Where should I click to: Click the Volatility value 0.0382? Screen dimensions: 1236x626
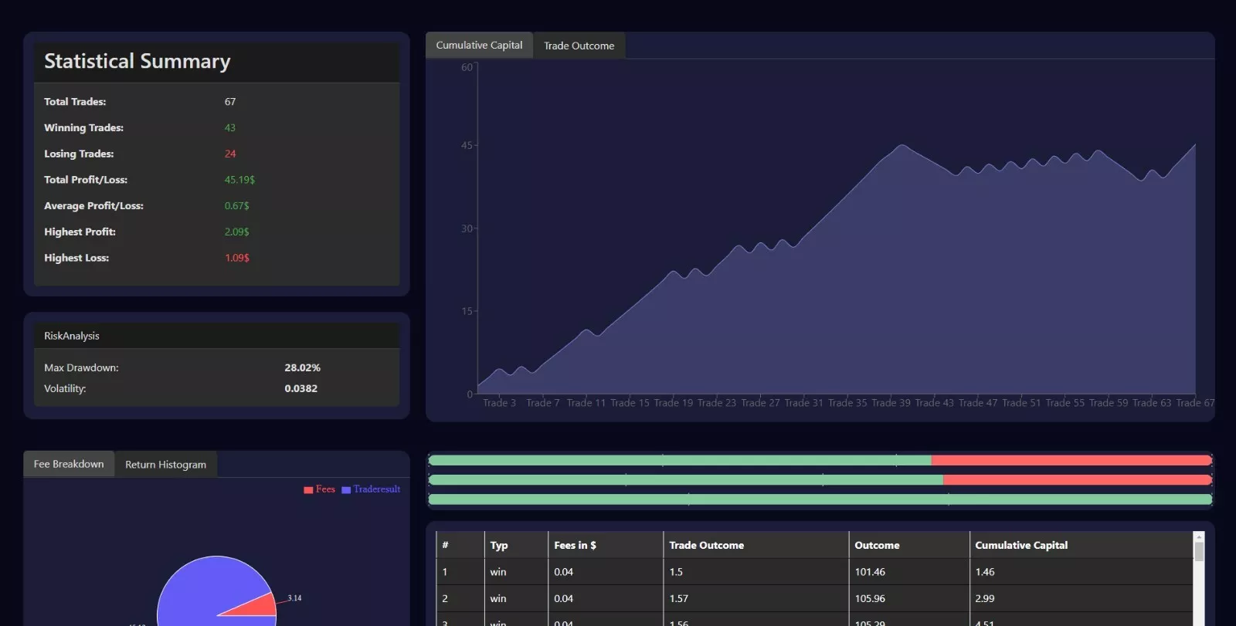[301, 388]
